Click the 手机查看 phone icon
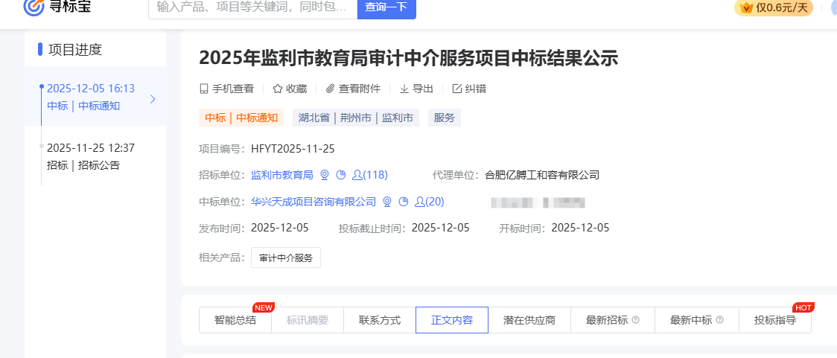The image size is (837, 358). click(204, 89)
